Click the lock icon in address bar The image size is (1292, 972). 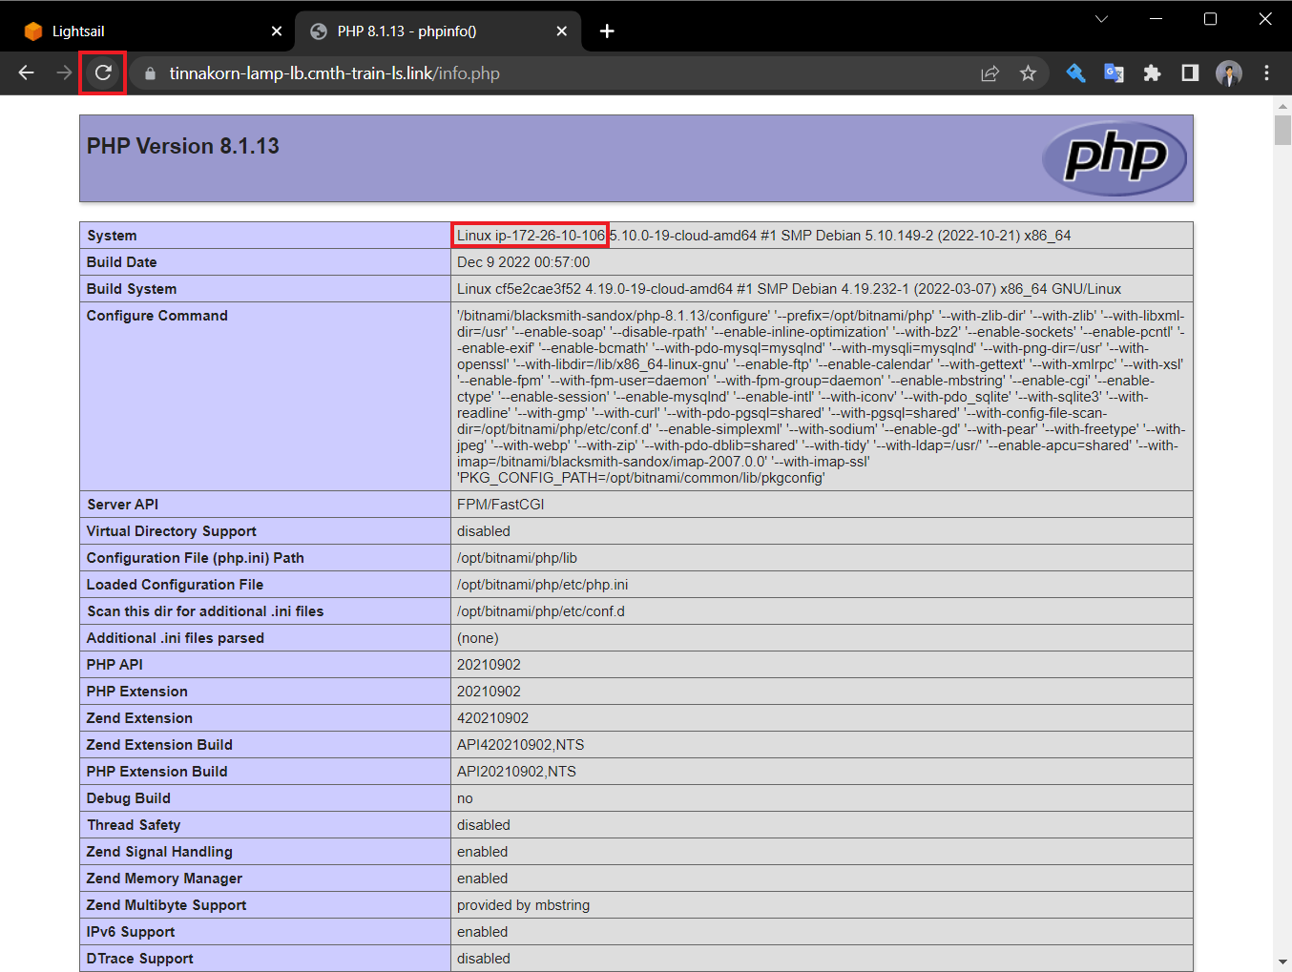click(150, 73)
